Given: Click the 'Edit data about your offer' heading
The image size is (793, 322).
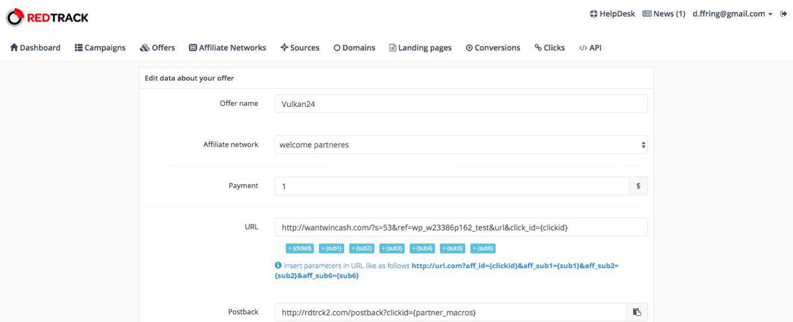Looking at the screenshot, I should (x=190, y=78).
